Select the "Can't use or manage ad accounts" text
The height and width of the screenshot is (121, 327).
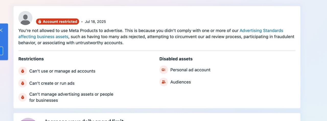[62, 71]
